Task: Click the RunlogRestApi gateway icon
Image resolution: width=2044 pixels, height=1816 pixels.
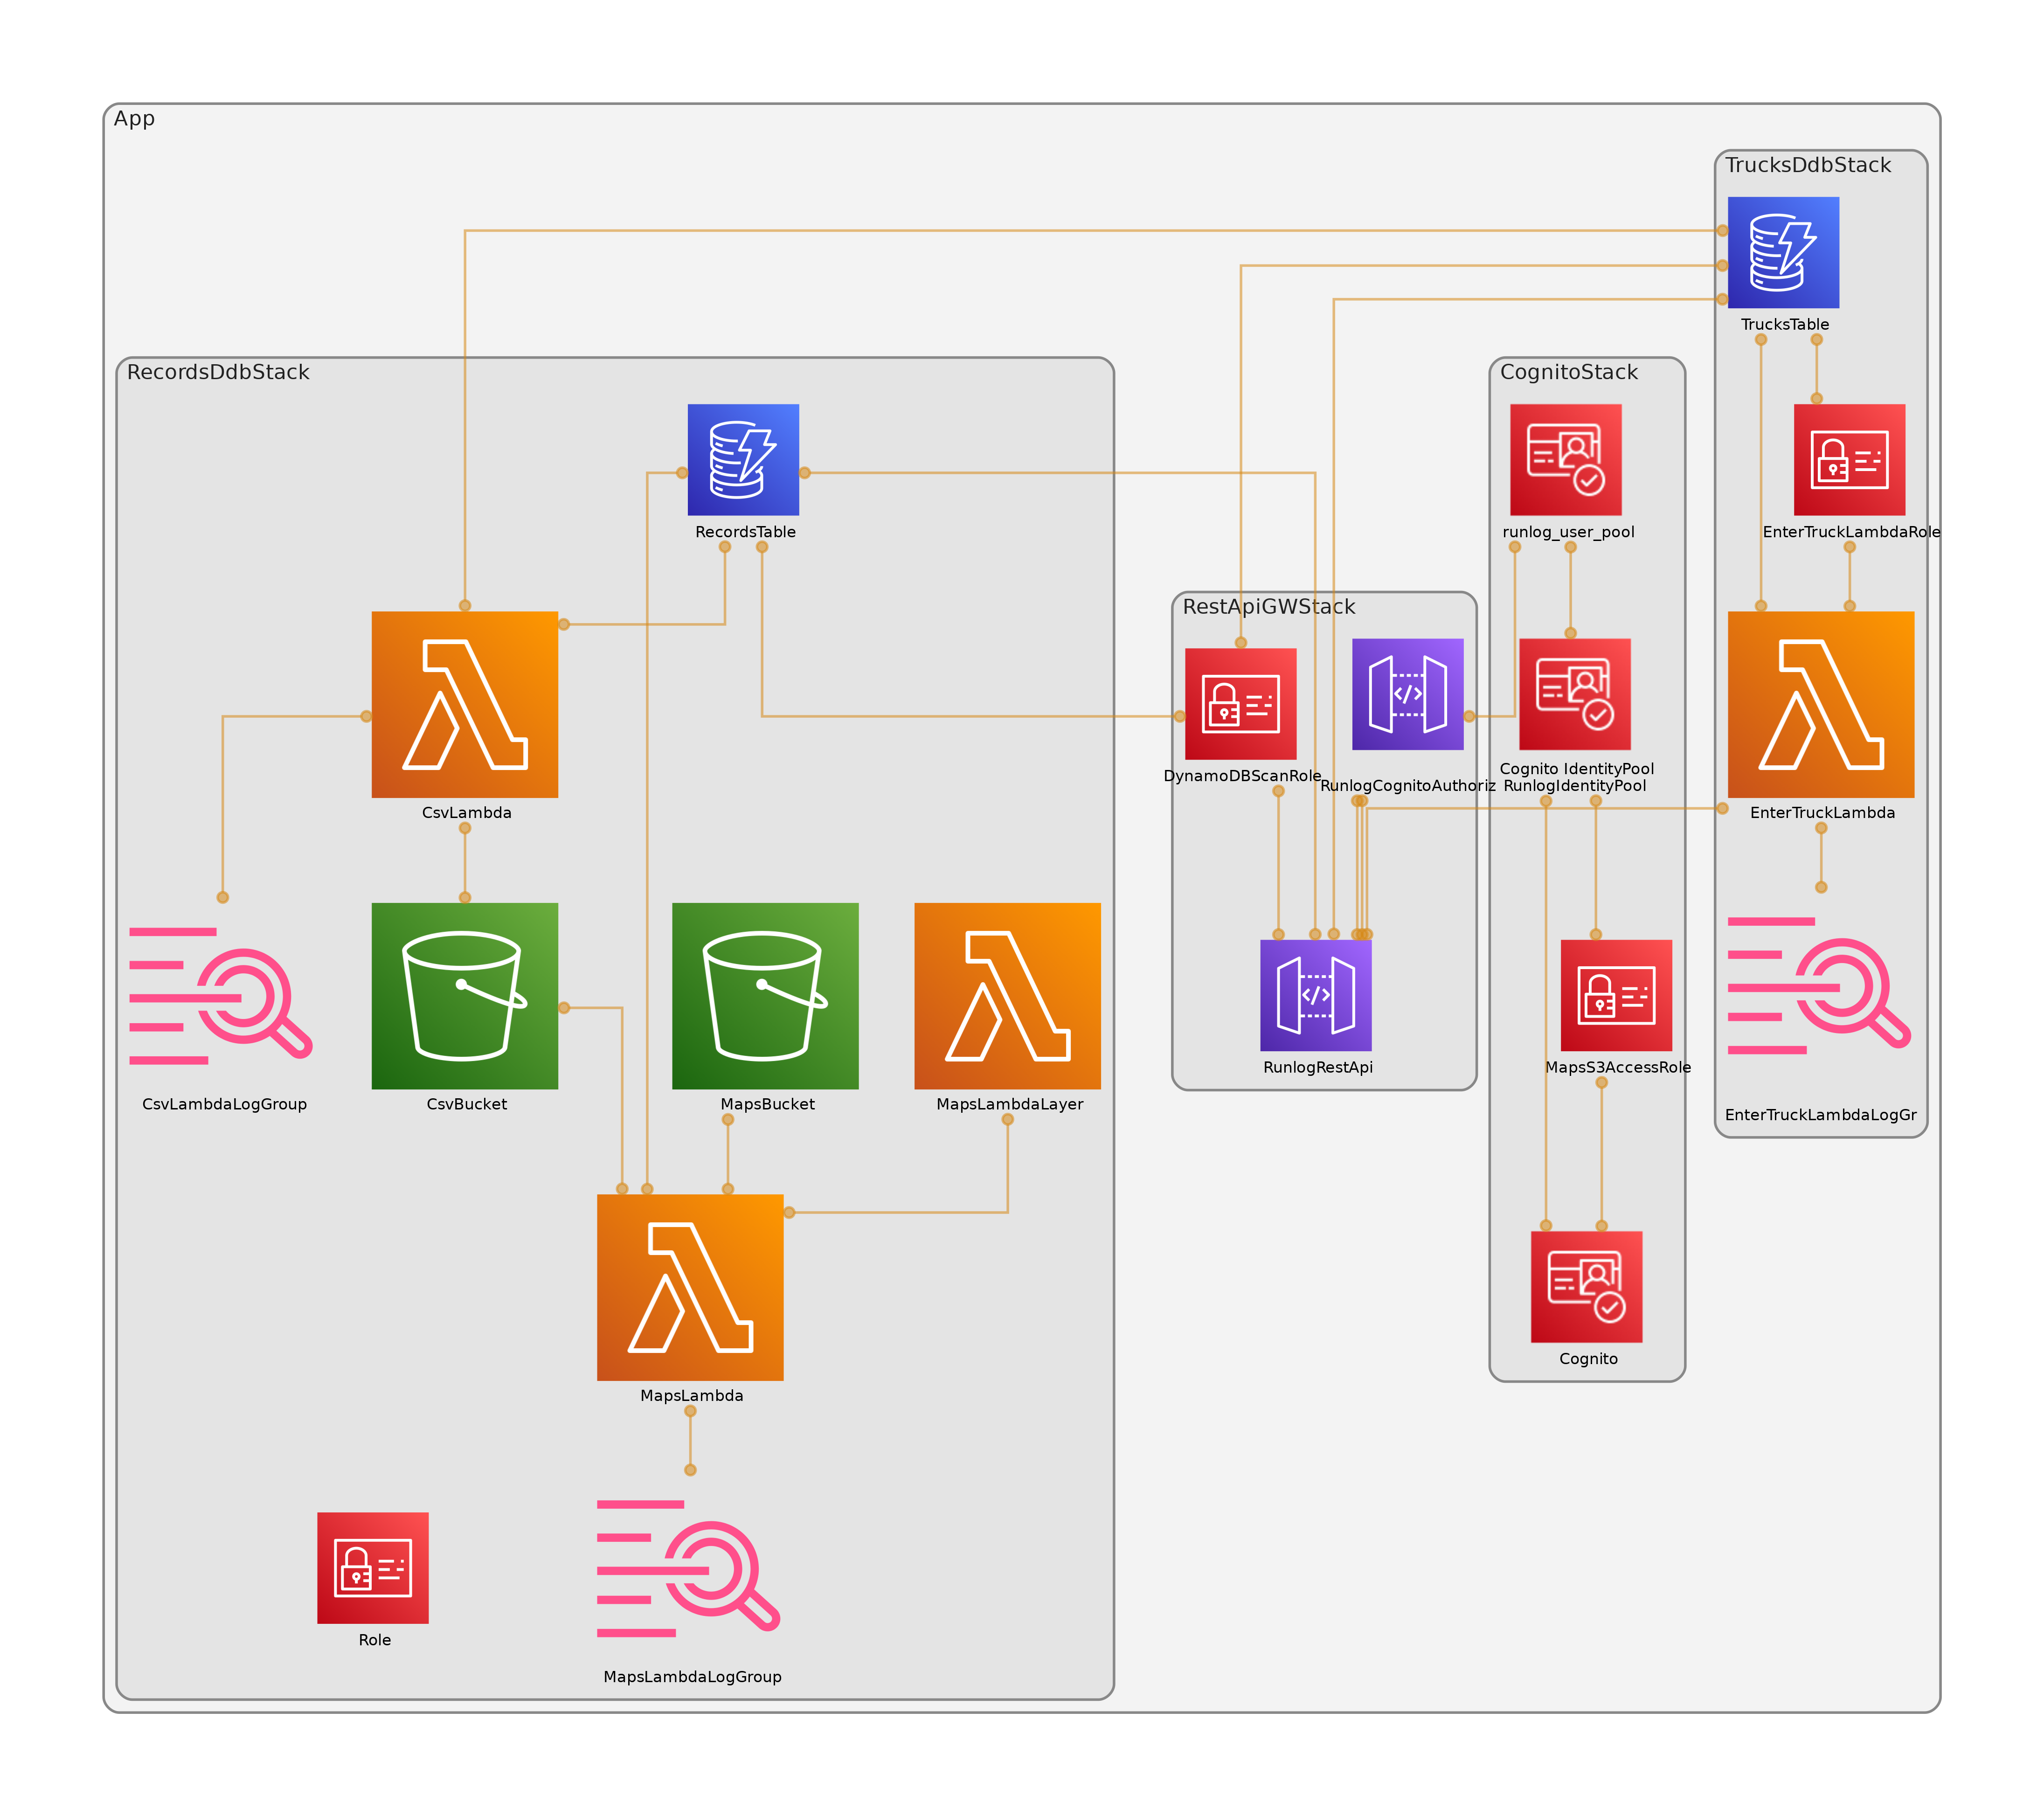Action: [x=1316, y=995]
